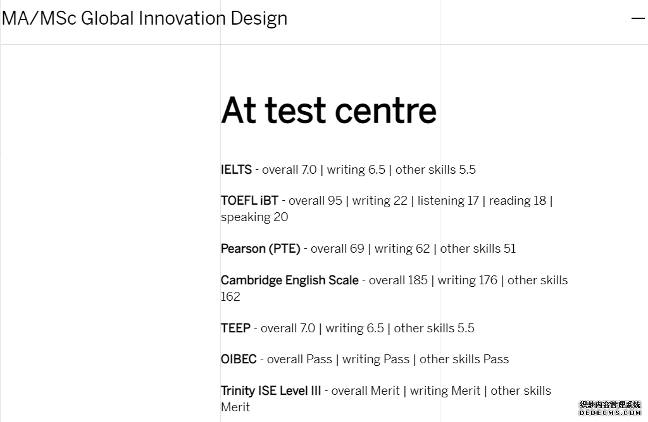Click the Cambridge 'overall 185' score
Screen dimensions: 648x422
[398, 280]
